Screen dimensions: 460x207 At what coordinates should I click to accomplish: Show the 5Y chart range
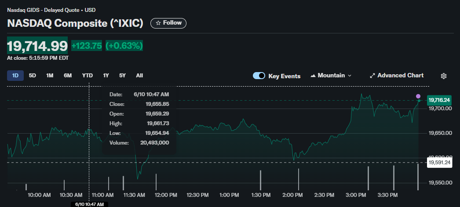tap(122, 76)
